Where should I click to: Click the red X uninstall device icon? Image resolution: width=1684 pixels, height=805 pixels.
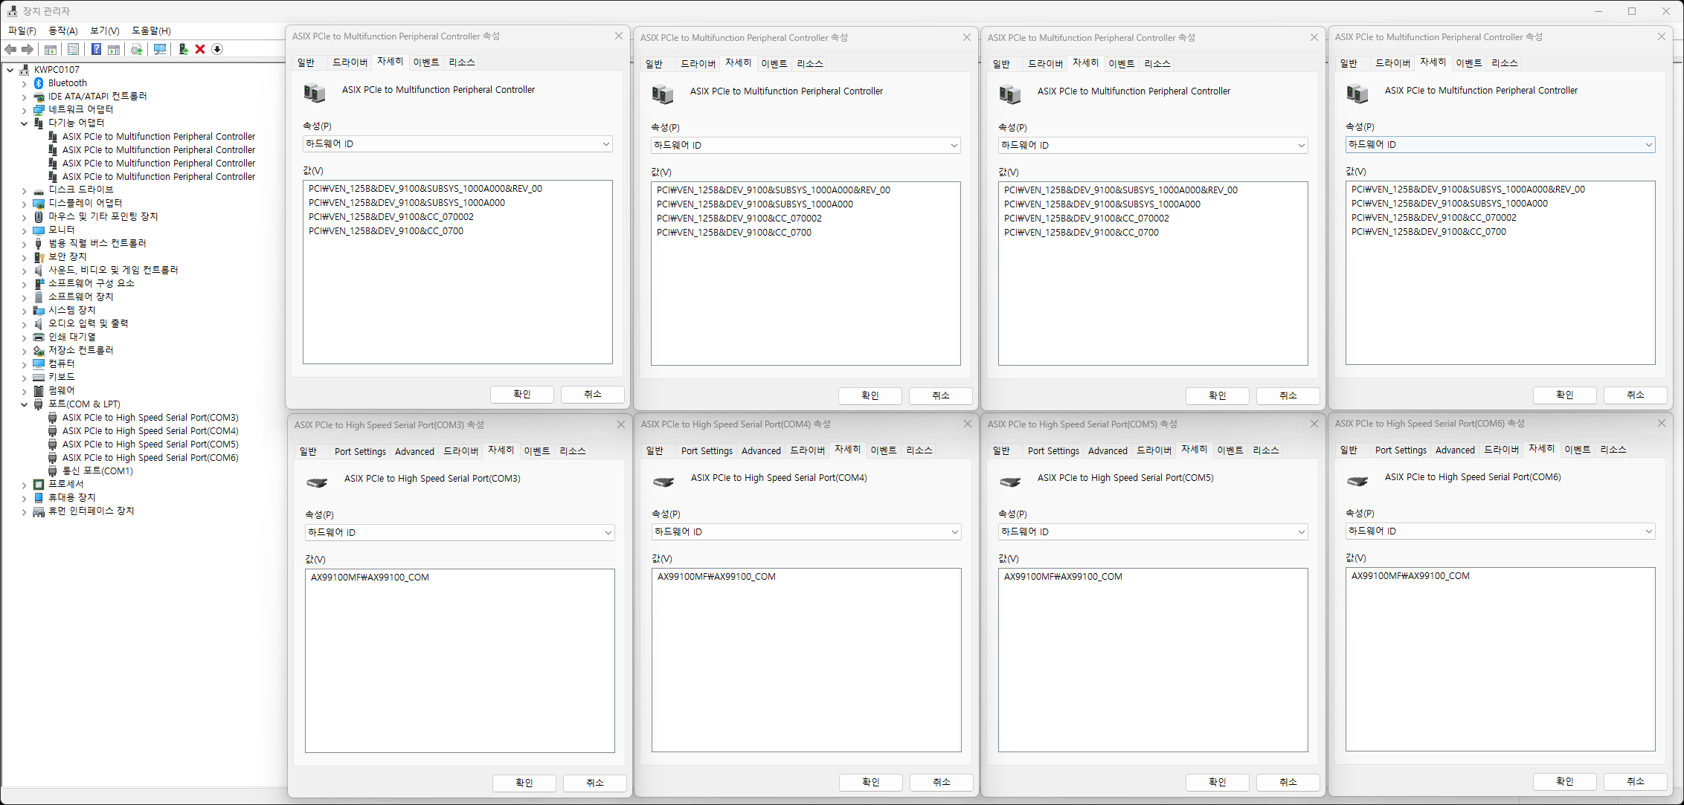[200, 49]
